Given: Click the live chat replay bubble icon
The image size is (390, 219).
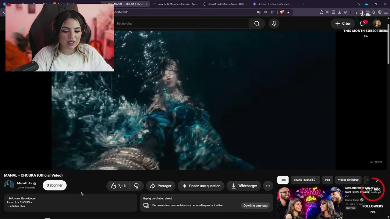Looking at the screenshot, I should [x=146, y=206].
